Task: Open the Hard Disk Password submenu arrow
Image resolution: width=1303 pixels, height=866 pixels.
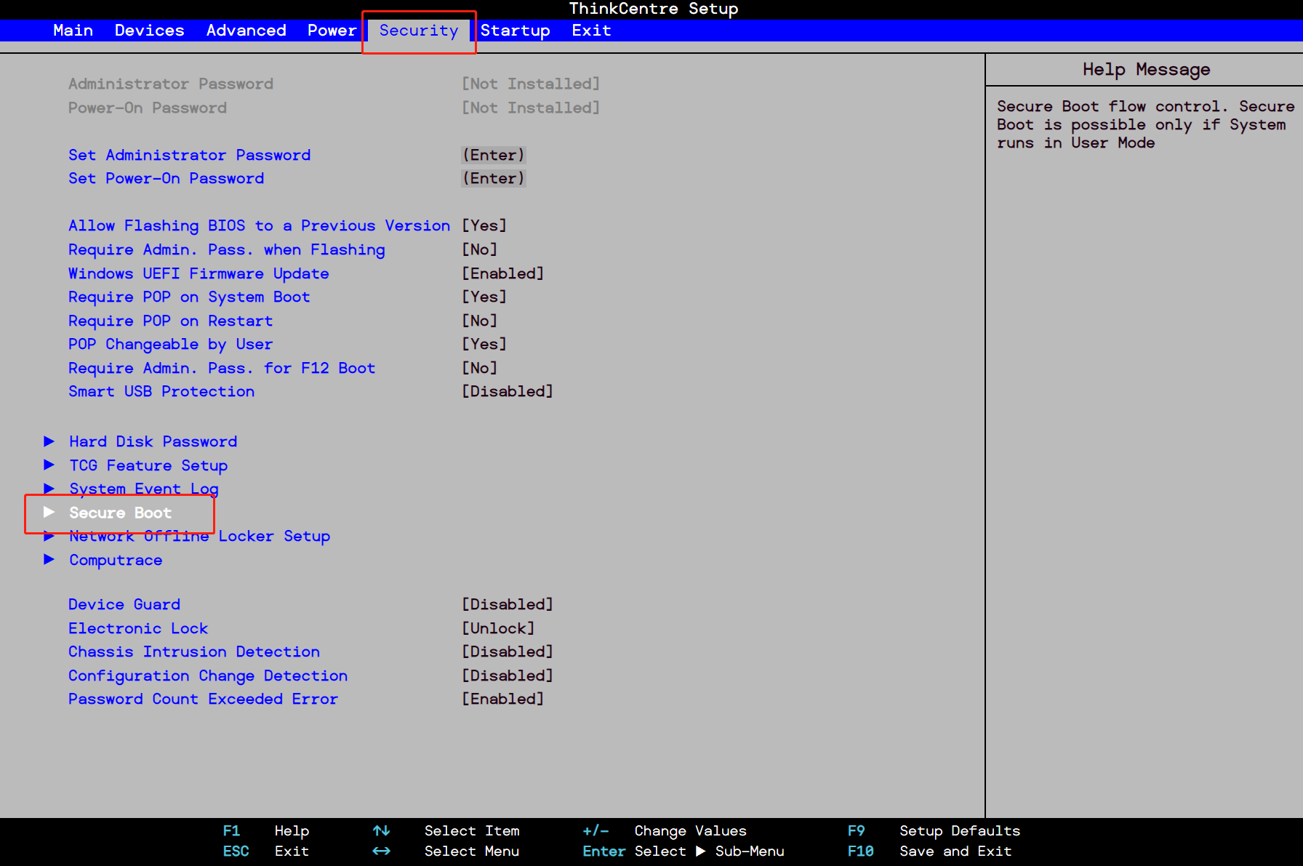Action: click(49, 441)
